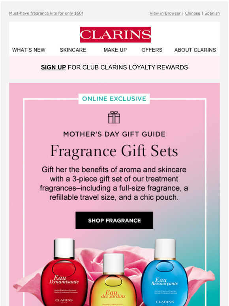Viewport: 229px width, 306px height.
Task: Select the Make Up menu item
Action: coord(115,50)
